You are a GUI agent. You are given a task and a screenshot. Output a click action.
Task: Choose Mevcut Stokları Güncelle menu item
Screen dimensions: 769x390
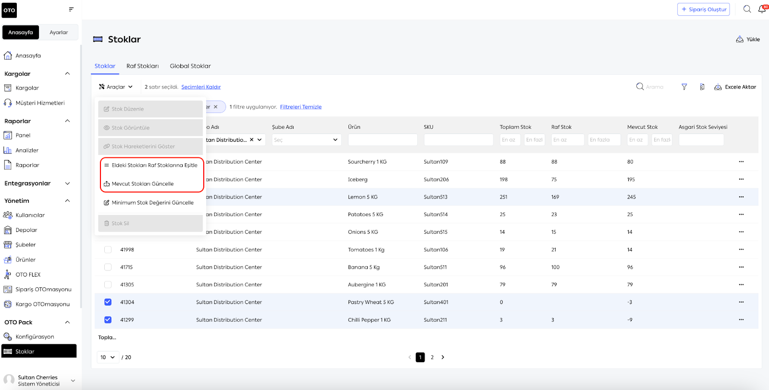(150, 184)
